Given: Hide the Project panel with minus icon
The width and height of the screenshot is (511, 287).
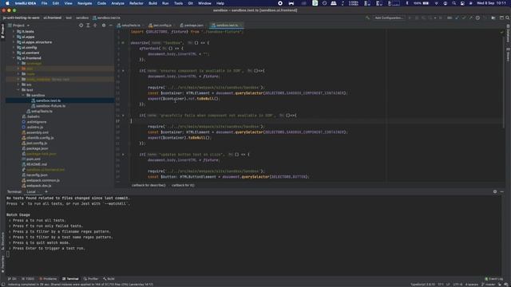Looking at the screenshot, I should pos(110,26).
